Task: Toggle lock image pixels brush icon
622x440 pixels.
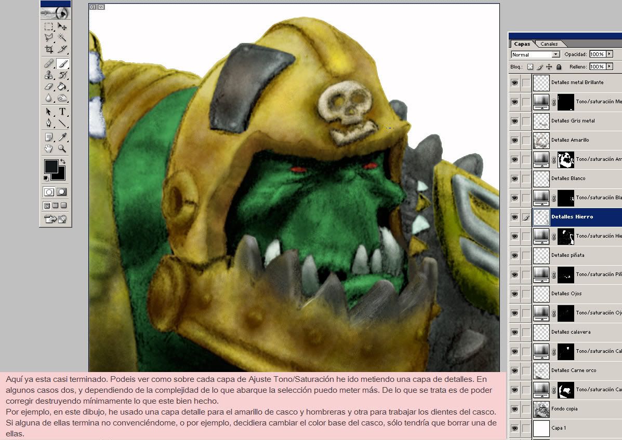Action: (539, 67)
